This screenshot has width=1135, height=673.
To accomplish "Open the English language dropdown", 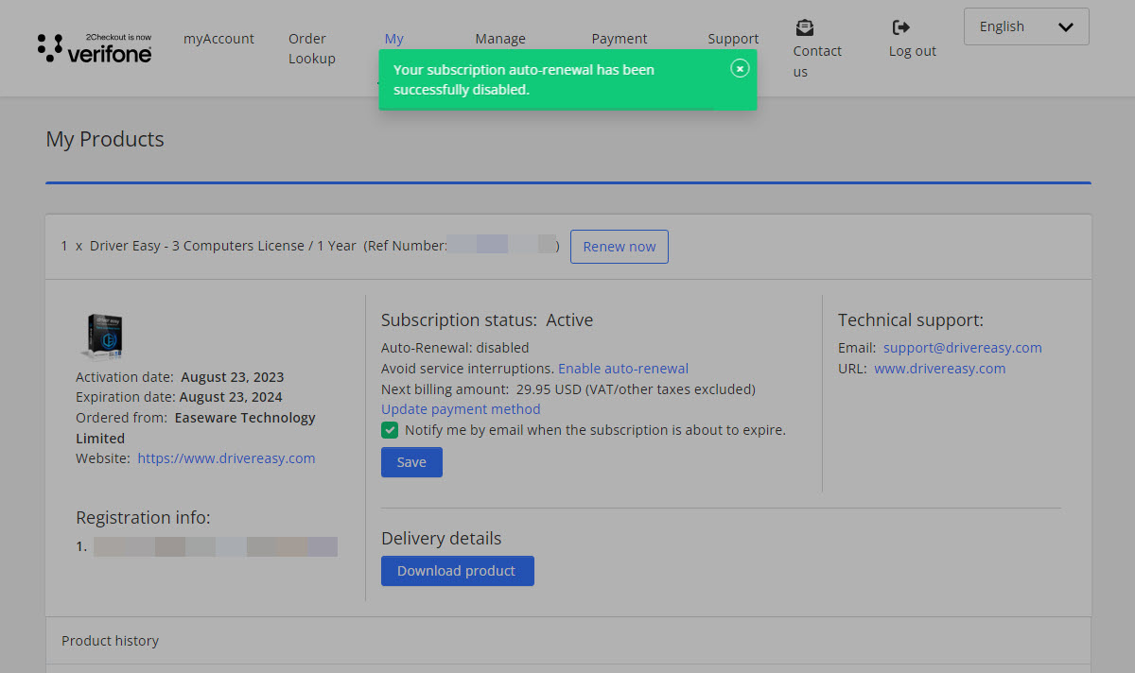I will tap(1026, 26).
